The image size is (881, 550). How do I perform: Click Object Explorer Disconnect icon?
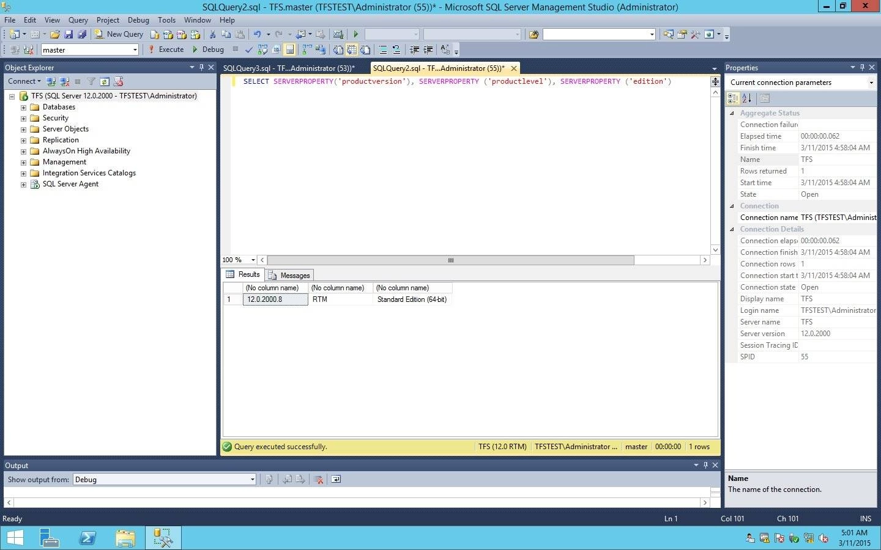[64, 81]
